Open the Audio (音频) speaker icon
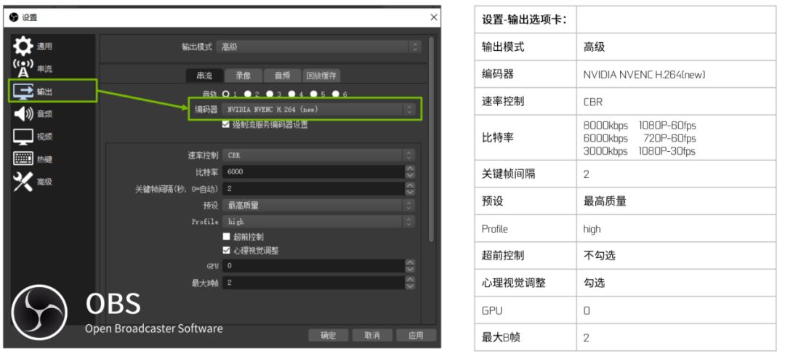This screenshot has width=785, height=359. tap(23, 114)
